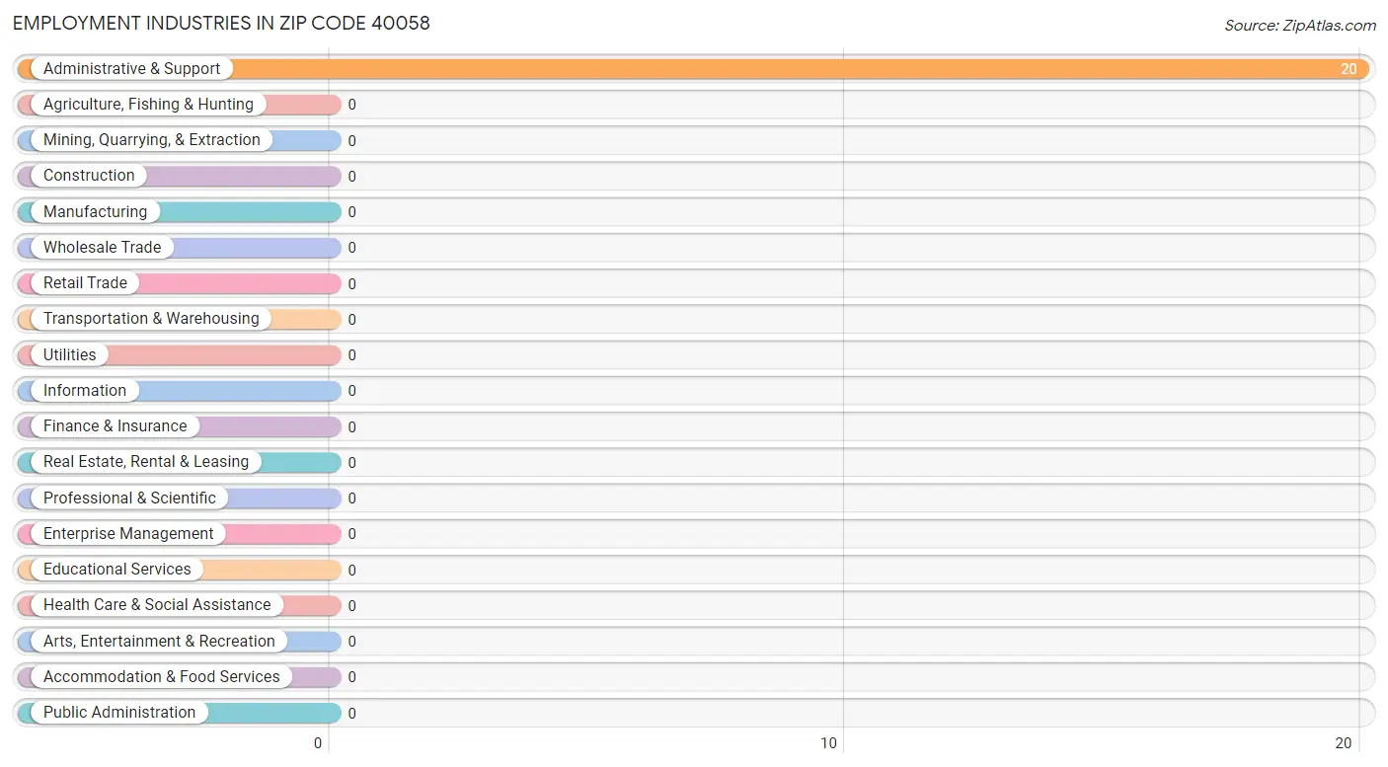Click the Administrative & Support label
The height and width of the screenshot is (767, 1388).
point(131,69)
